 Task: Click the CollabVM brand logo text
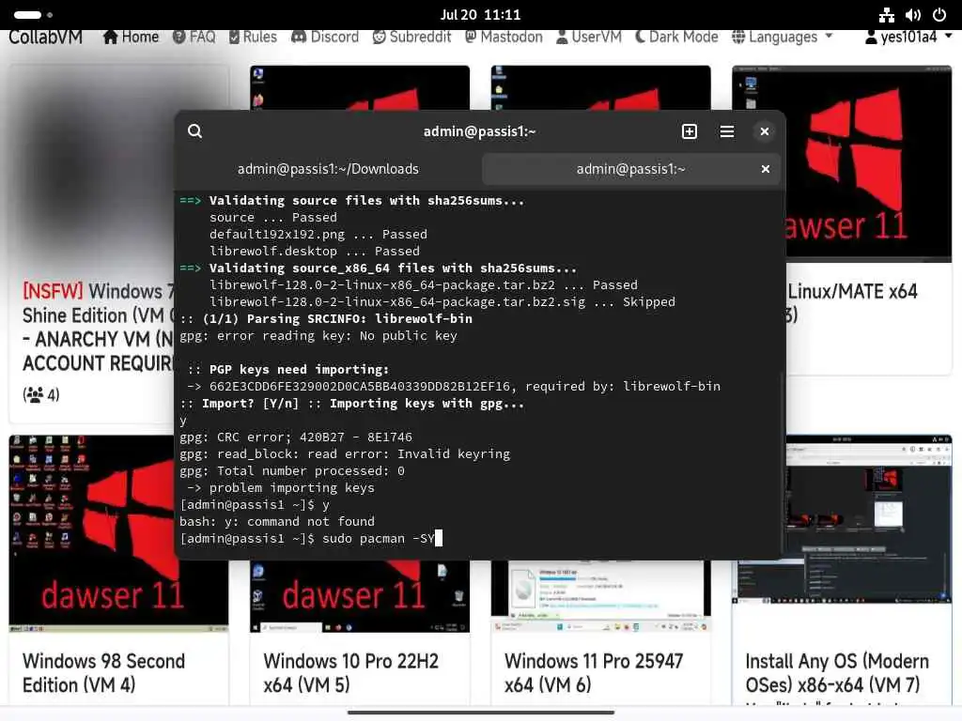coord(45,37)
